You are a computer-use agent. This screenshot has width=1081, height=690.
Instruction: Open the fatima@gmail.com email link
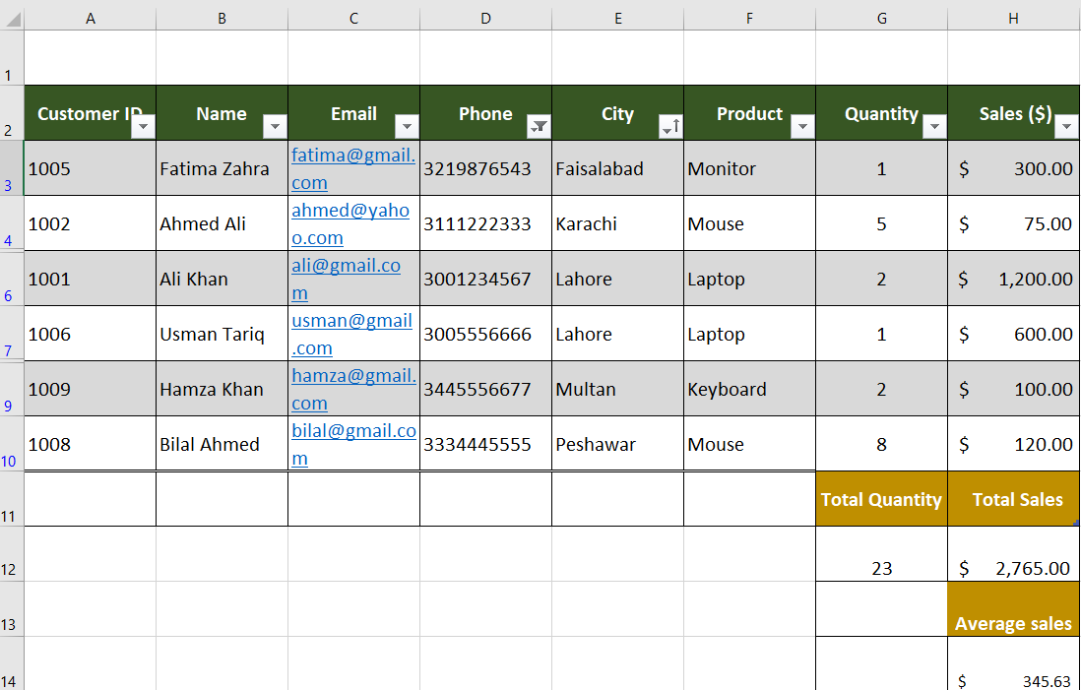point(353,169)
